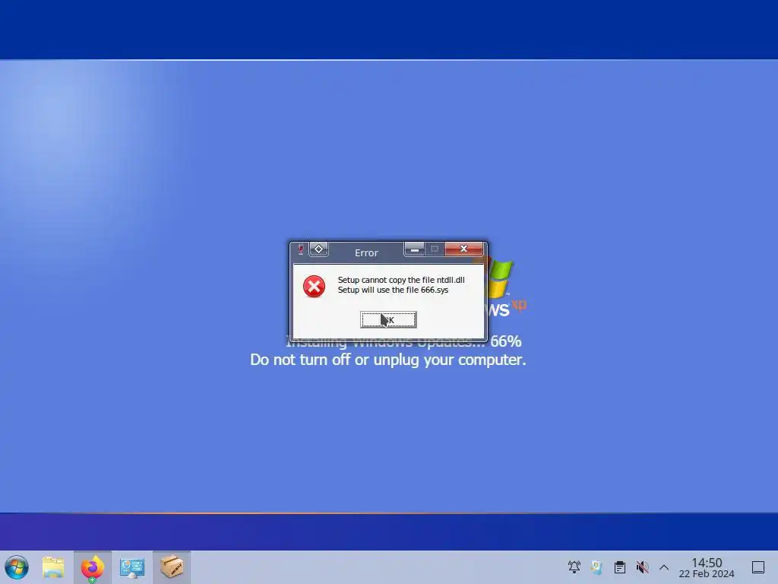Click the red error X icon
The height and width of the screenshot is (584, 778).
click(314, 286)
